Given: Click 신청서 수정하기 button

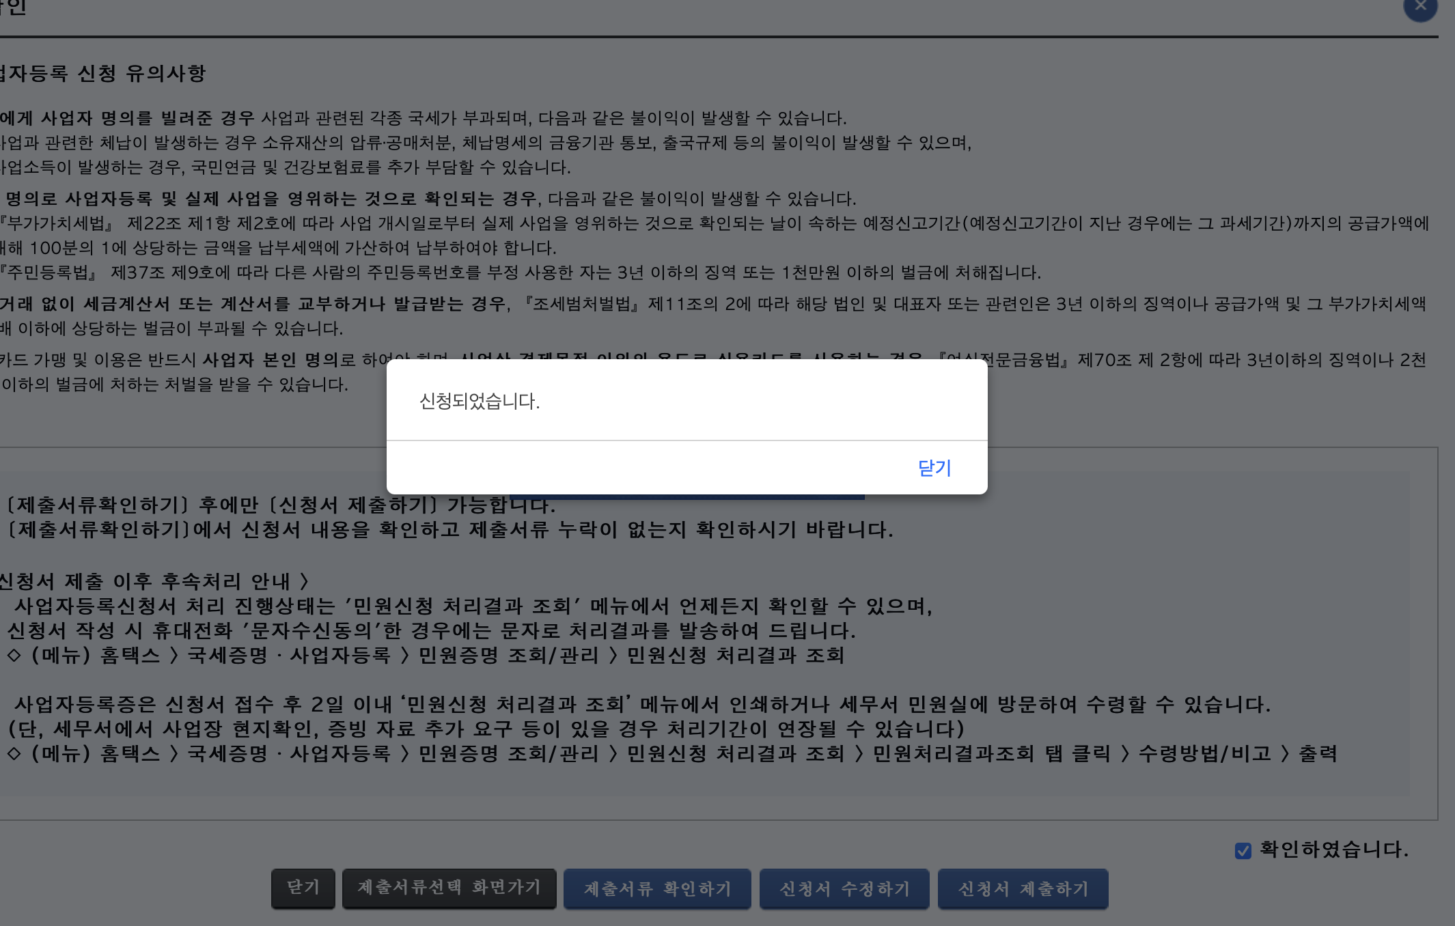Looking at the screenshot, I should click(x=844, y=888).
